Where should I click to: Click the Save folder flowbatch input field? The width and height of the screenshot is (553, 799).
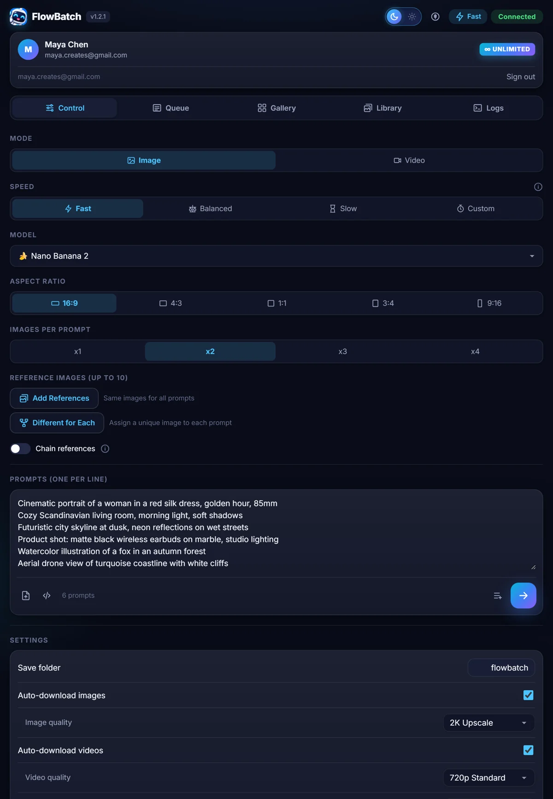pos(501,668)
